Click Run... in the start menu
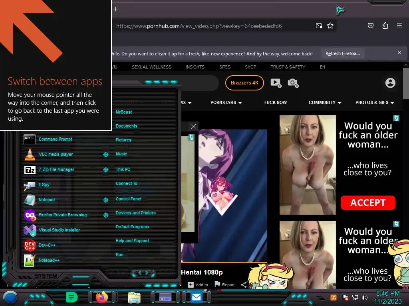Viewport: 409px width, 306px height. [121, 255]
